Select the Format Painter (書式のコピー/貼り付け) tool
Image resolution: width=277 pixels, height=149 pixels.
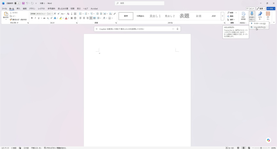click(18, 19)
